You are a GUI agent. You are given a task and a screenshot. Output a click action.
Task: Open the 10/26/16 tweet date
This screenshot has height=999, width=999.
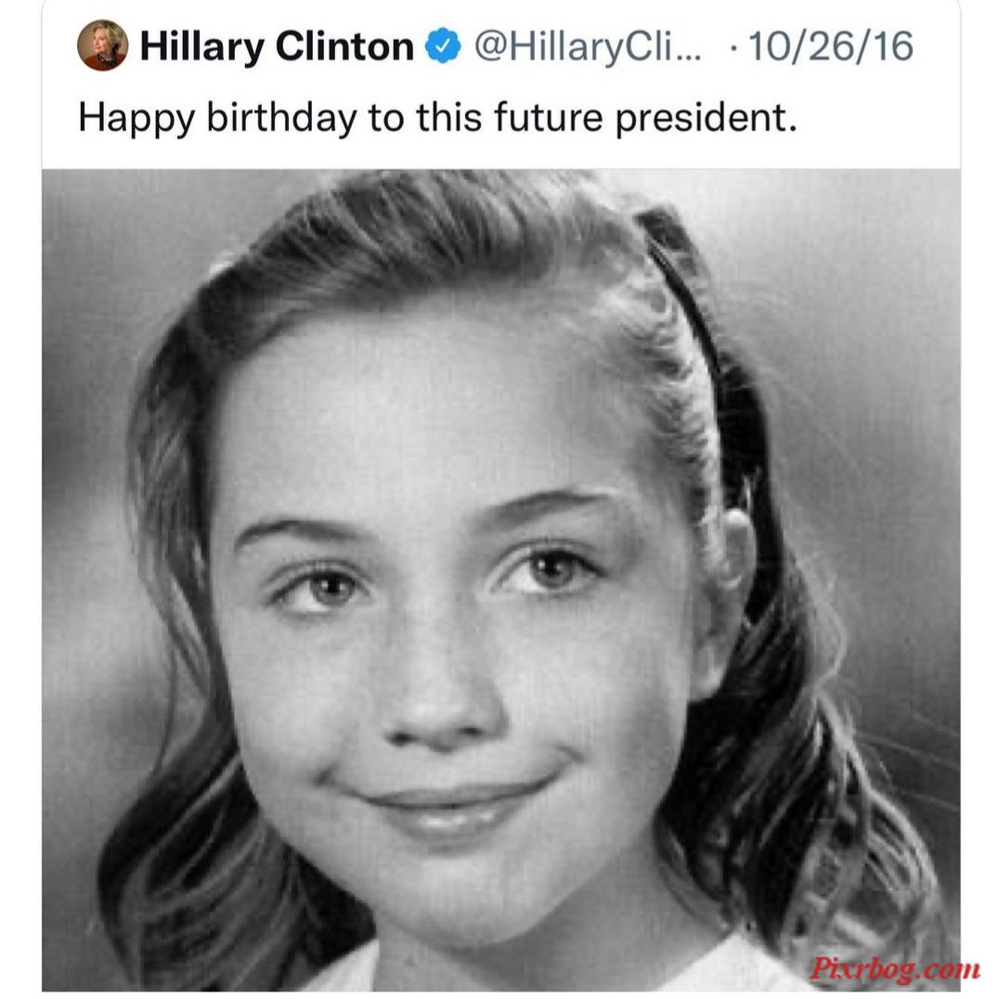pos(831,46)
